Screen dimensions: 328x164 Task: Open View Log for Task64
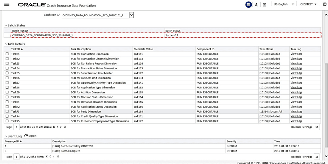(296, 68)
